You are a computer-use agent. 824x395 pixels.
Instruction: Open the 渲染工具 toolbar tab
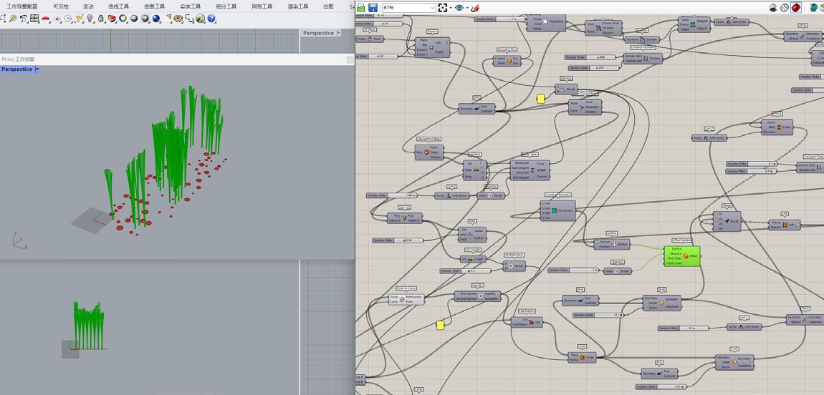click(297, 6)
